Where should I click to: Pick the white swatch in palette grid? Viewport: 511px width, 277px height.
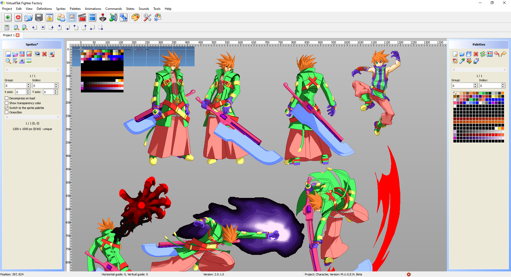(x=455, y=106)
